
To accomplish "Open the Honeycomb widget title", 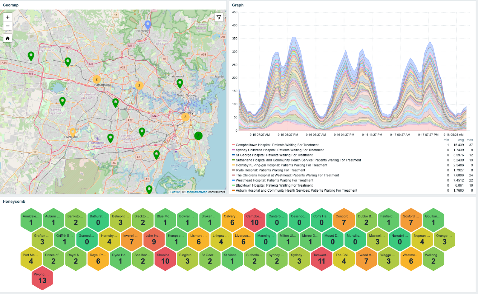I will pos(14,201).
